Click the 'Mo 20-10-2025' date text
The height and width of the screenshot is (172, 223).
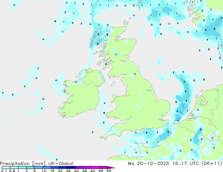coord(148,164)
